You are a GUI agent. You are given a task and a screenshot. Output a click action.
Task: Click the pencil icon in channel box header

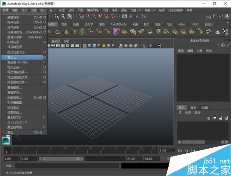click(x=228, y=45)
